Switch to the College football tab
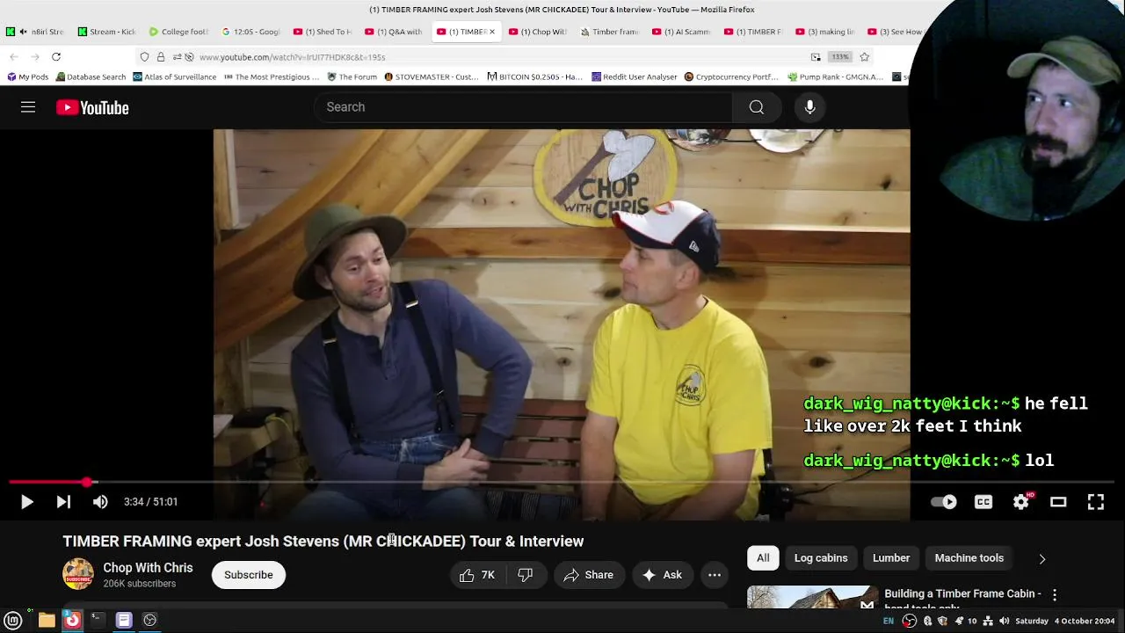The width and height of the screenshot is (1125, 633). (x=178, y=32)
